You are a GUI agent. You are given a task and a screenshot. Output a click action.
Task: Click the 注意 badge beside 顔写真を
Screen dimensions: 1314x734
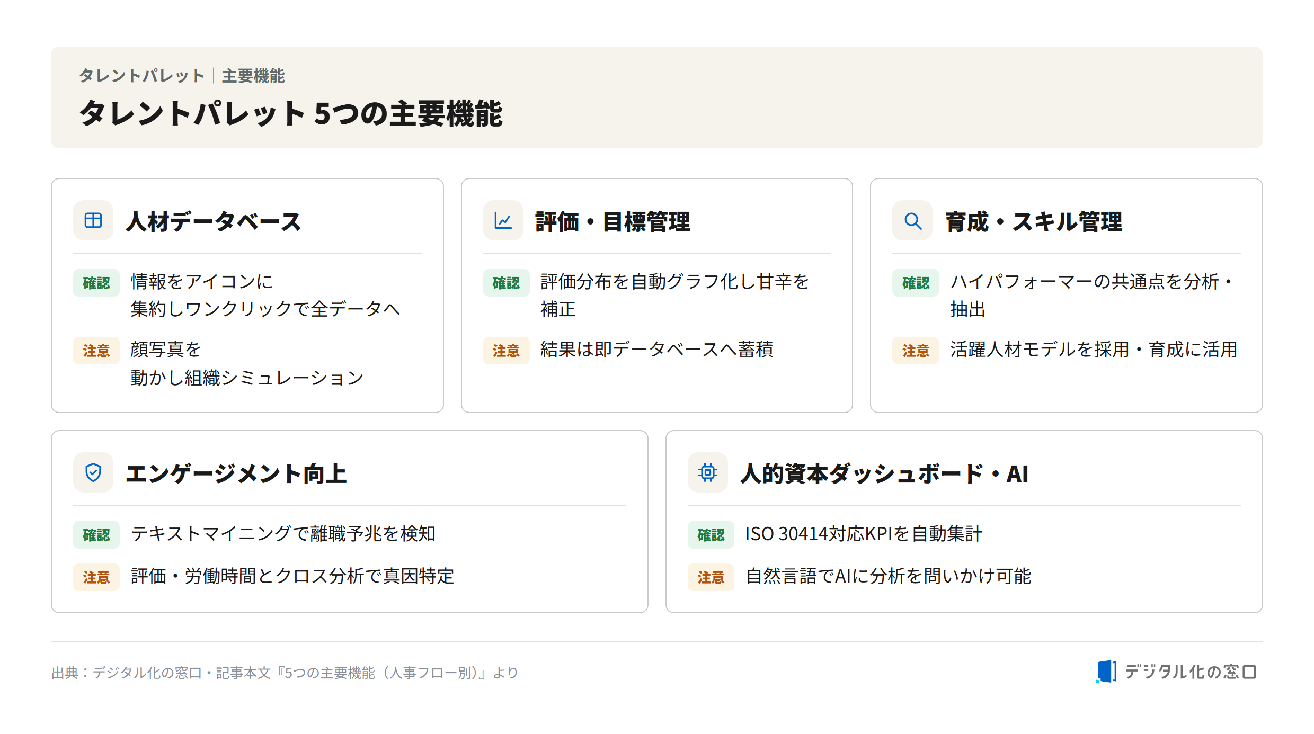[96, 351]
